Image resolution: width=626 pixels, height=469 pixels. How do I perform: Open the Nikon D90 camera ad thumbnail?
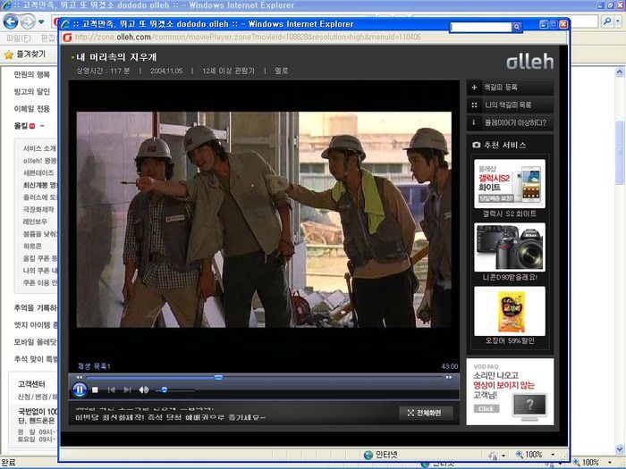coord(510,247)
